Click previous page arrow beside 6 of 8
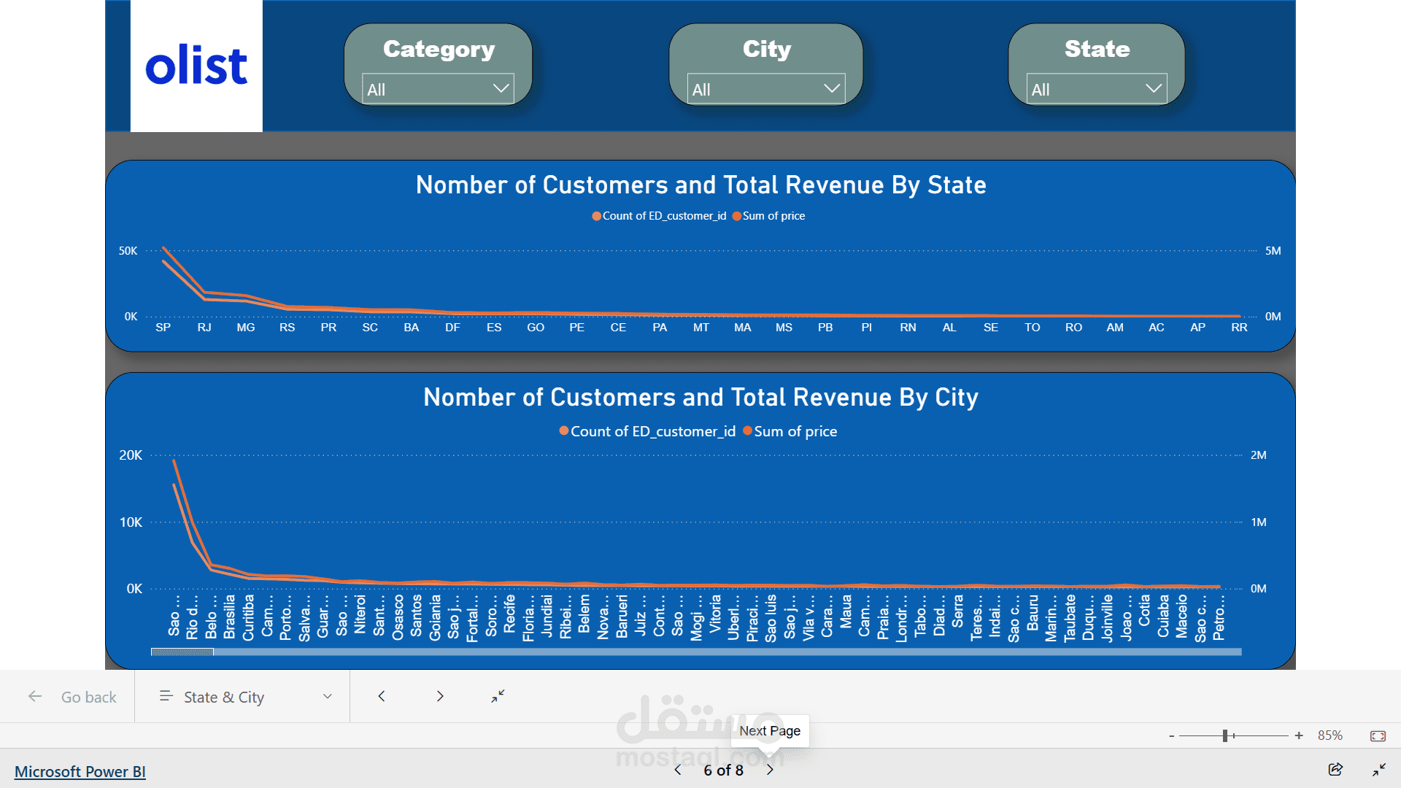 [x=678, y=770]
